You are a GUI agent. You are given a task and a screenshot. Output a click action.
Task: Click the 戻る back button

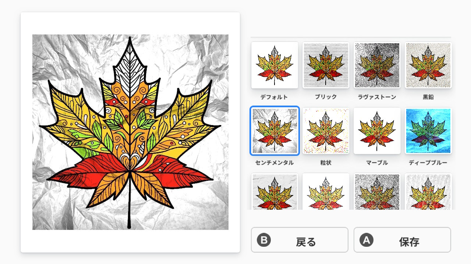click(300, 240)
